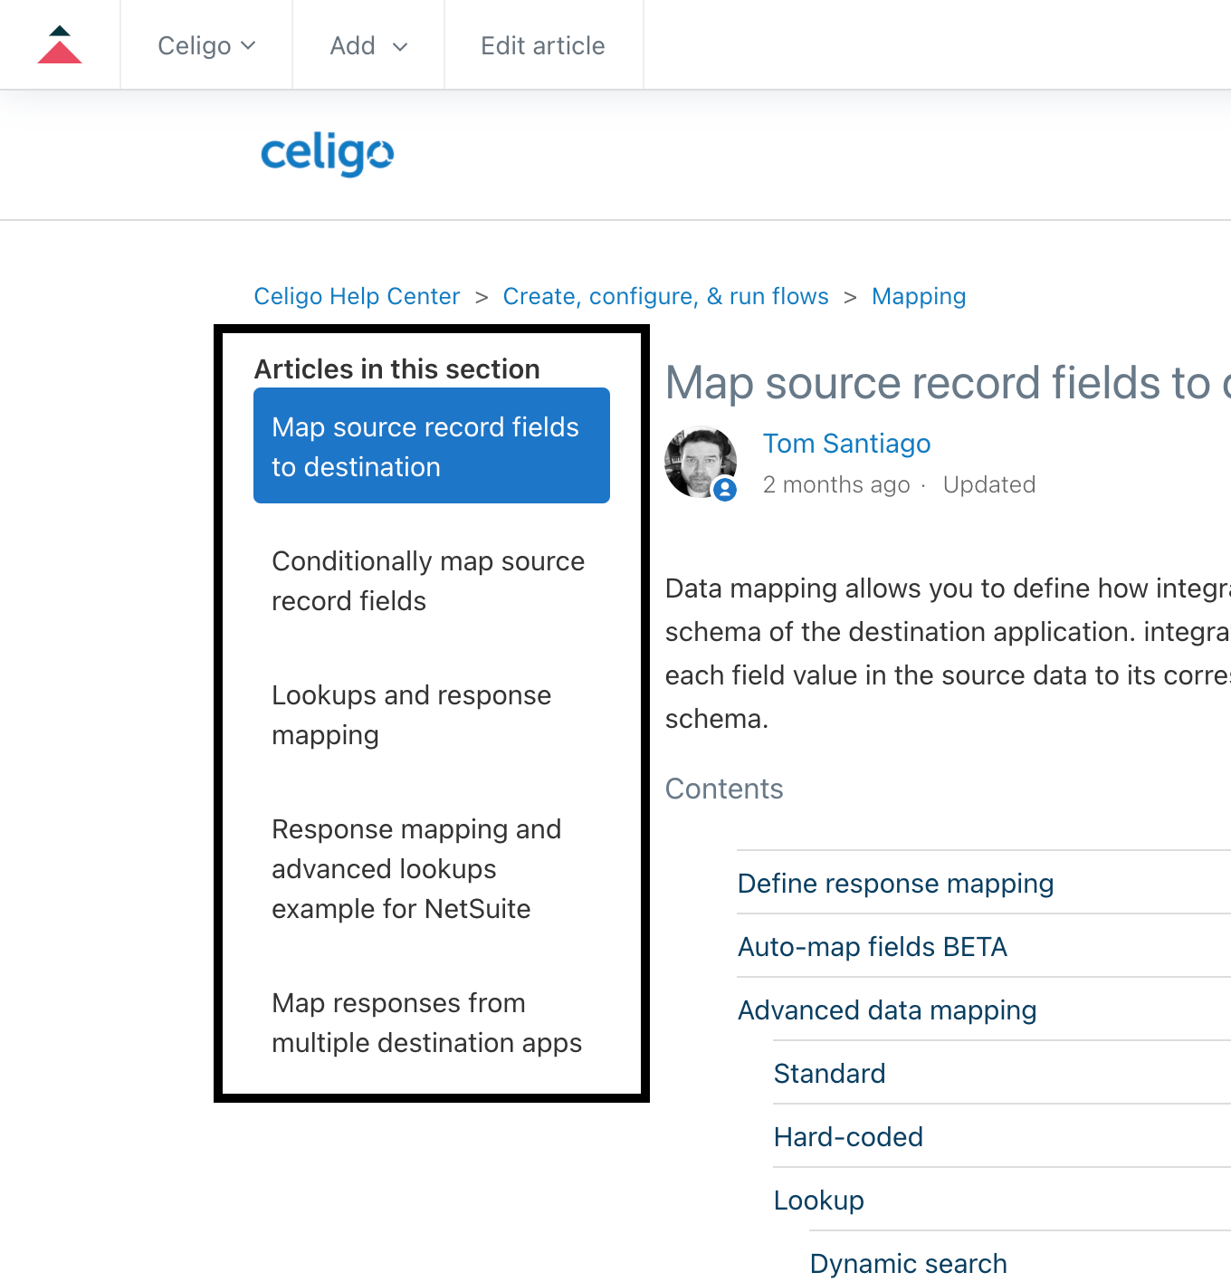Click the red triangle logo icon
The height and width of the screenshot is (1282, 1231).
60,44
